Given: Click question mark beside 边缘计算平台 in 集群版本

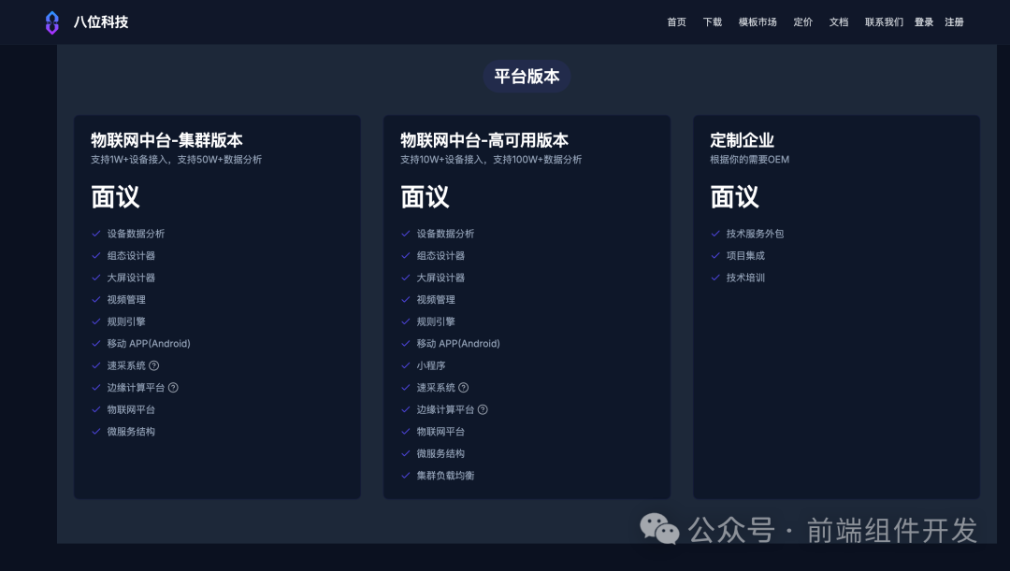Looking at the screenshot, I should (x=172, y=387).
